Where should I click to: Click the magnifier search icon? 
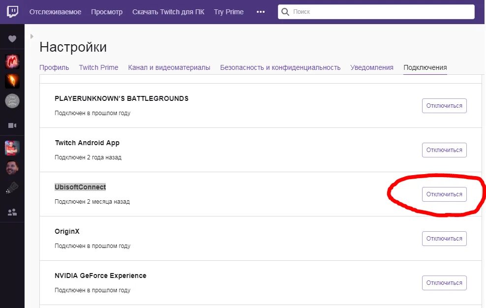point(285,12)
